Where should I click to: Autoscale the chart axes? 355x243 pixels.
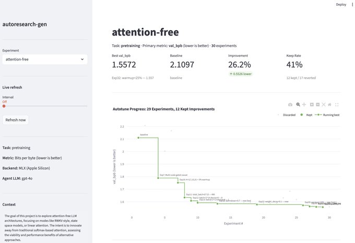coord(324,104)
